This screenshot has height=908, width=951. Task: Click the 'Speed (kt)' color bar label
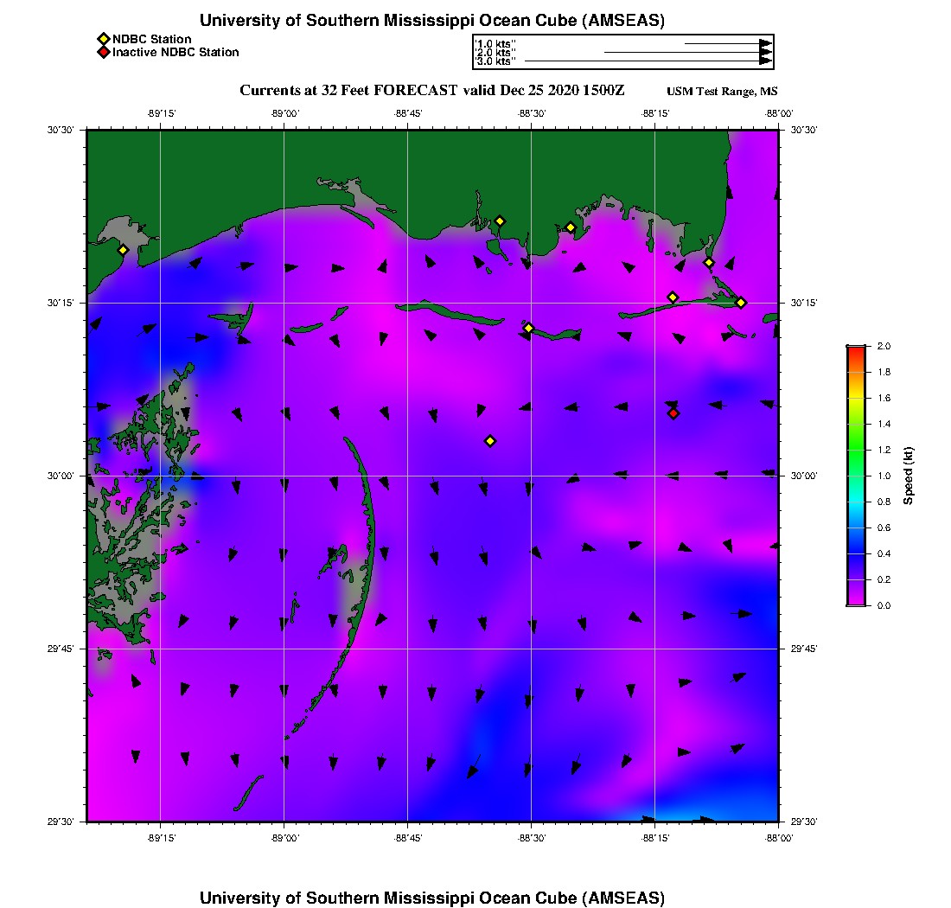(909, 476)
